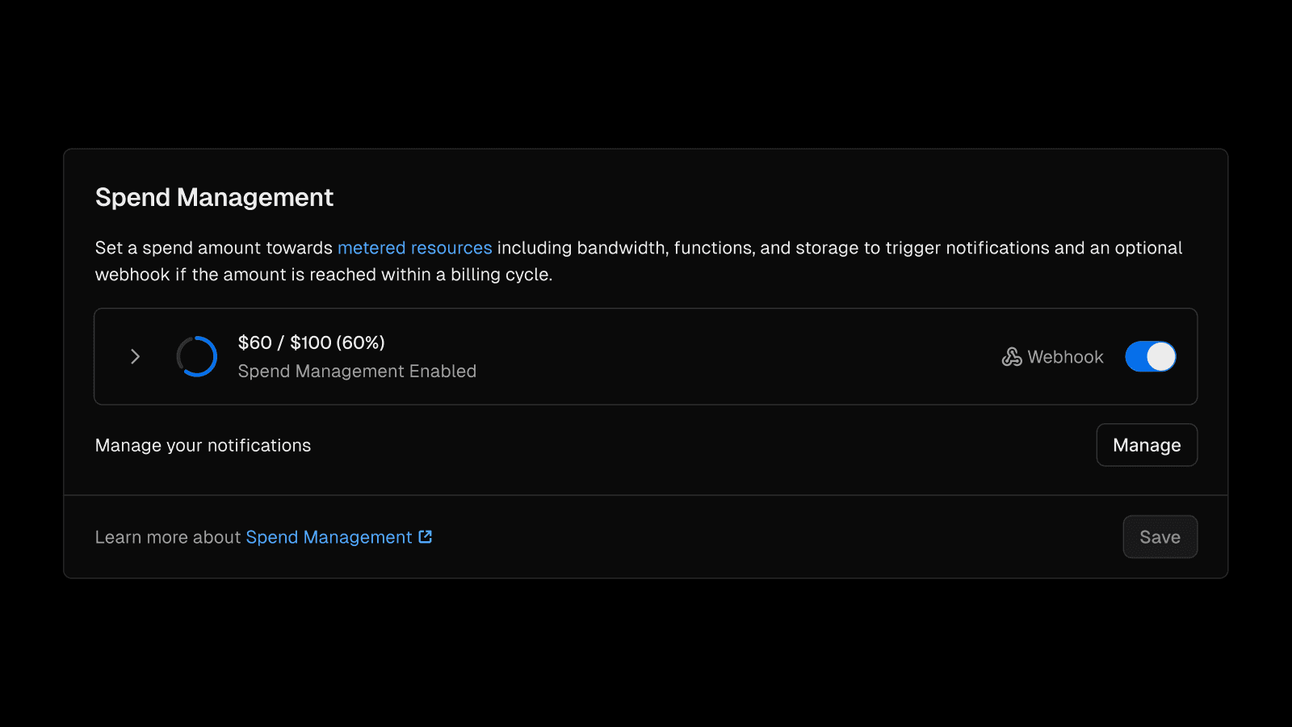Disable the Spend Management toggle switch
This screenshot has width=1292, height=727.
(1150, 356)
